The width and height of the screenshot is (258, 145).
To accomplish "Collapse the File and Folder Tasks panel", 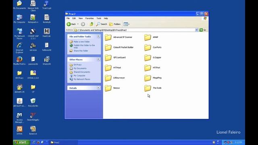I will tap(98, 36).
